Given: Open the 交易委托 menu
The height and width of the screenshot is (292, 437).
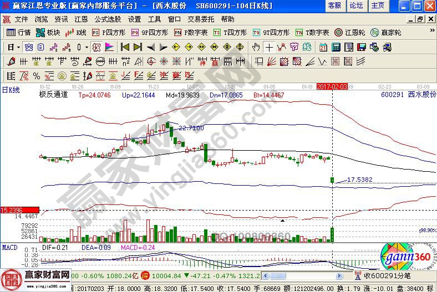Looking at the screenshot, I should [x=201, y=19].
